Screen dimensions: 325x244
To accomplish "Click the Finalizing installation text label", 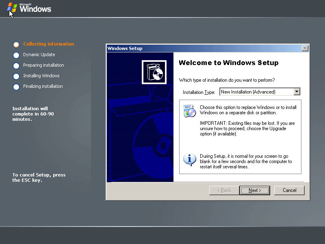I will pyautogui.click(x=43, y=86).
